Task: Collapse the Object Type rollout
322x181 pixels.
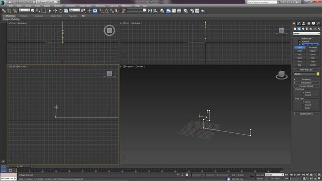Action: [306, 38]
